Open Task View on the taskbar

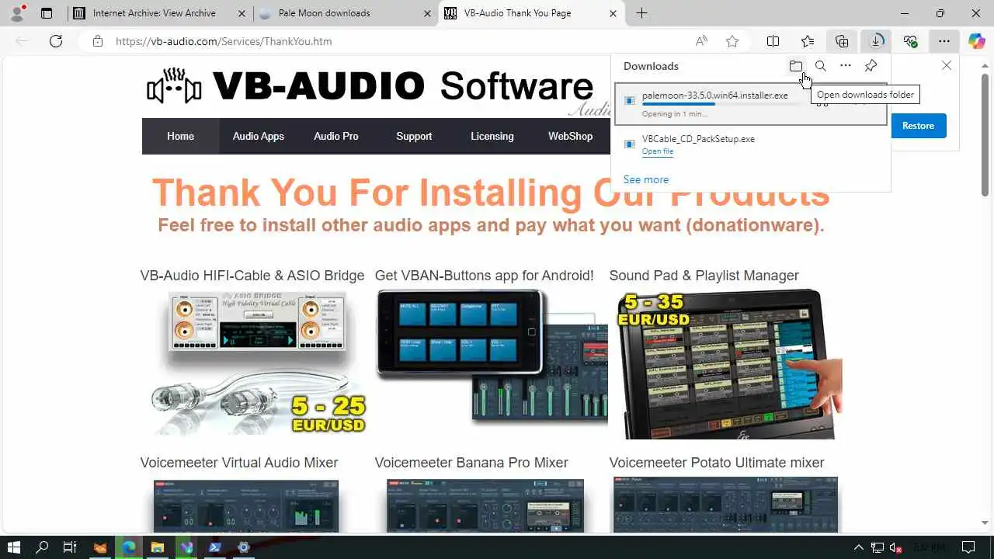[x=70, y=547]
